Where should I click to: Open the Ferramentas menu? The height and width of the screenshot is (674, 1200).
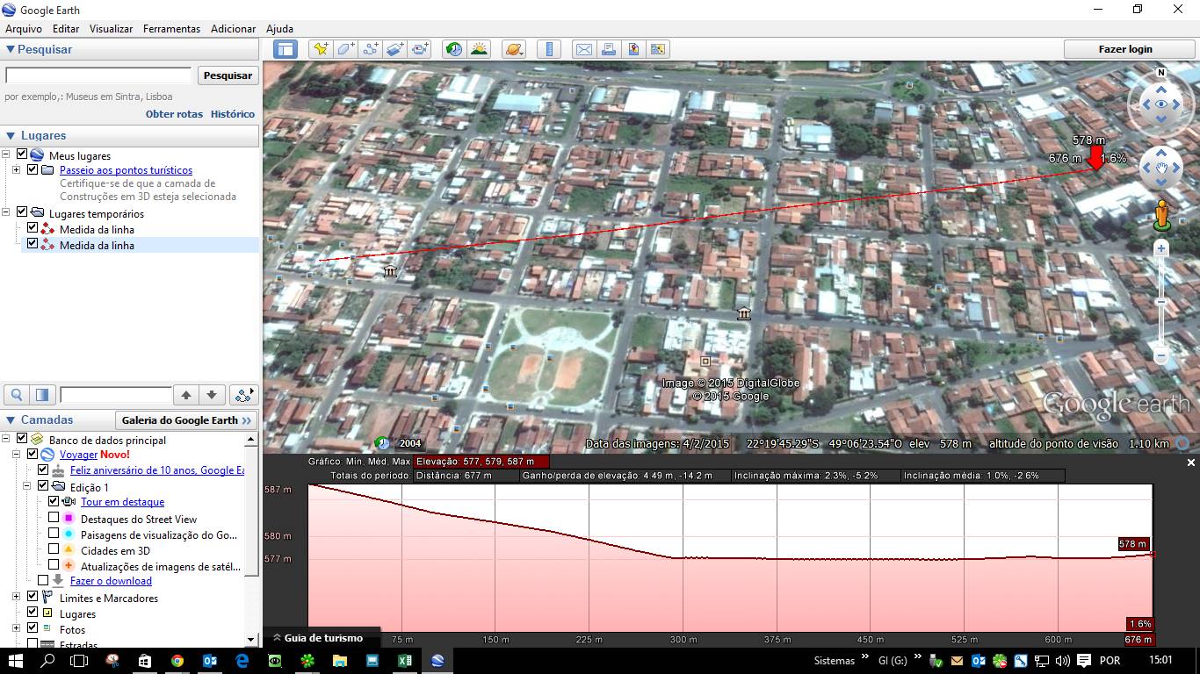(x=171, y=29)
